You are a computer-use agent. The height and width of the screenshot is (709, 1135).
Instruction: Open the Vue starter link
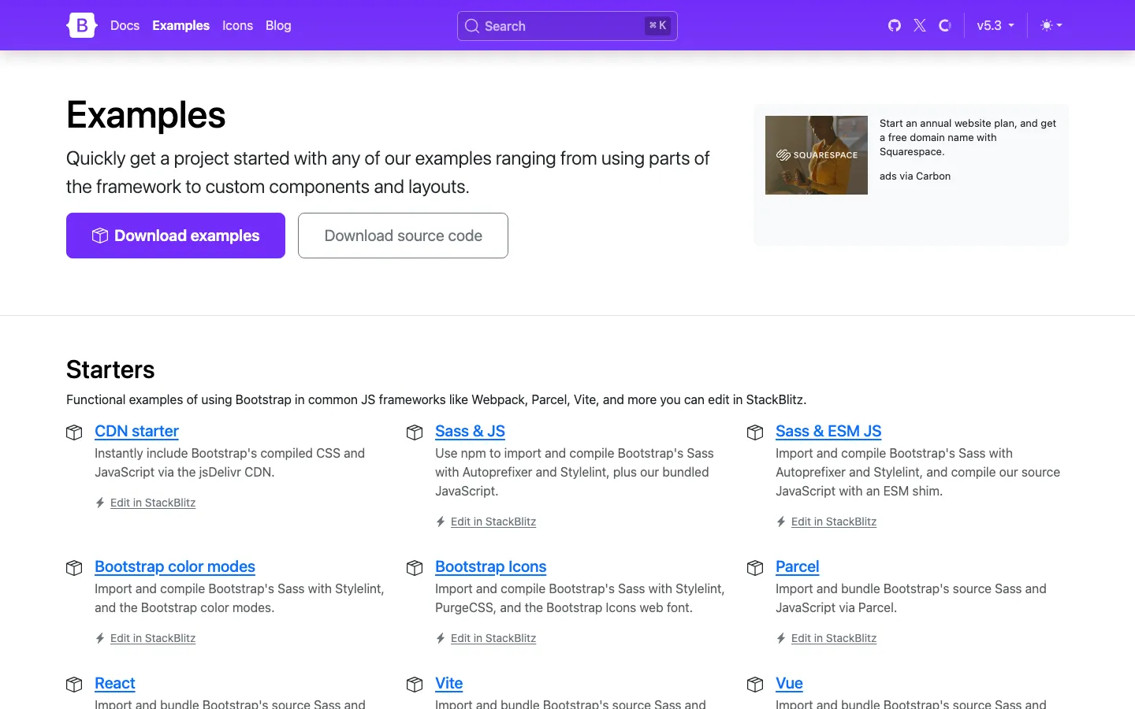pos(789,683)
